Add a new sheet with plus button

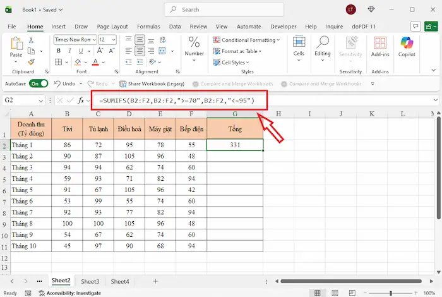pos(155,281)
